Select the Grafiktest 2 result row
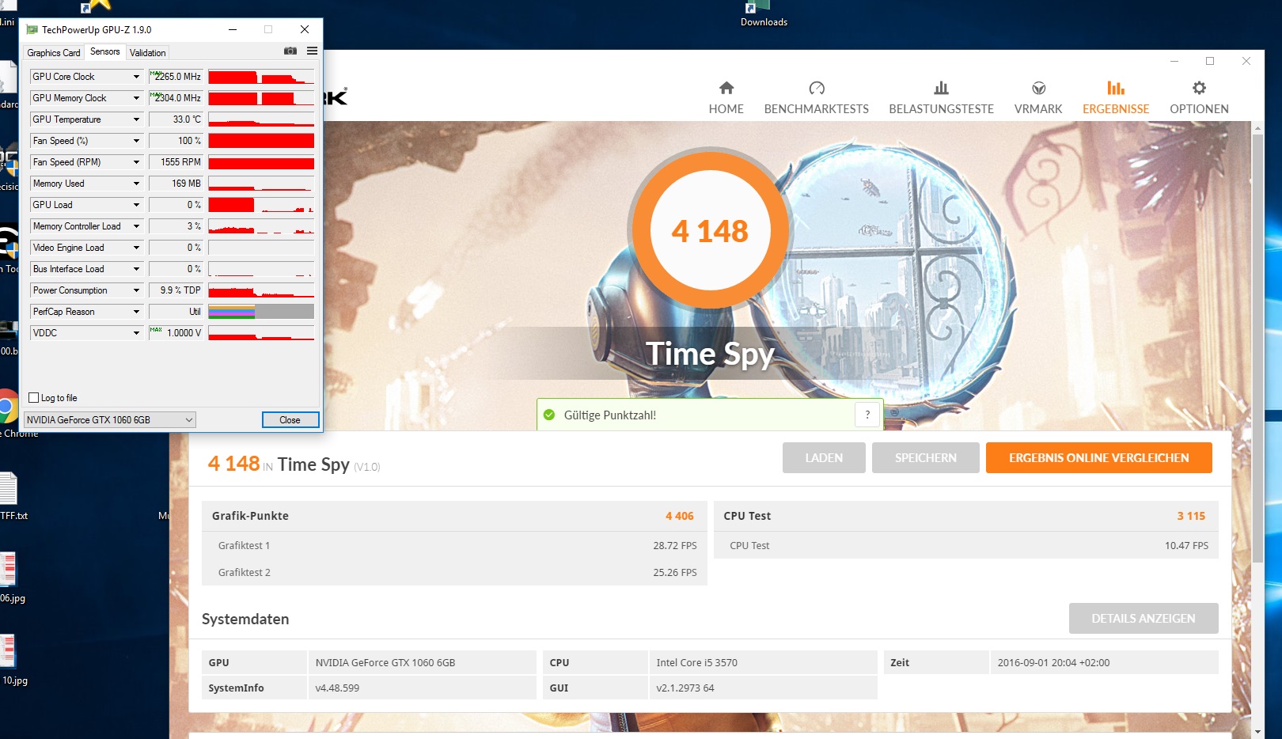The width and height of the screenshot is (1282, 739). pyautogui.click(x=454, y=572)
